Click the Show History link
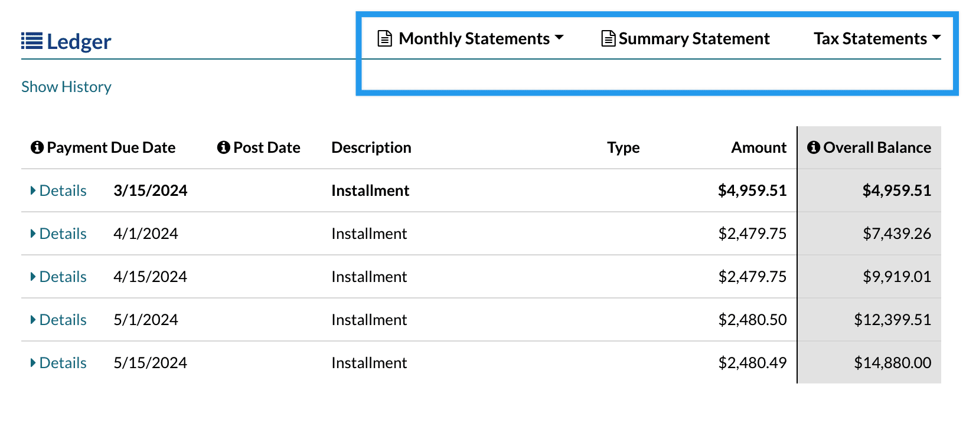Image resolution: width=966 pixels, height=446 pixels. [x=66, y=87]
